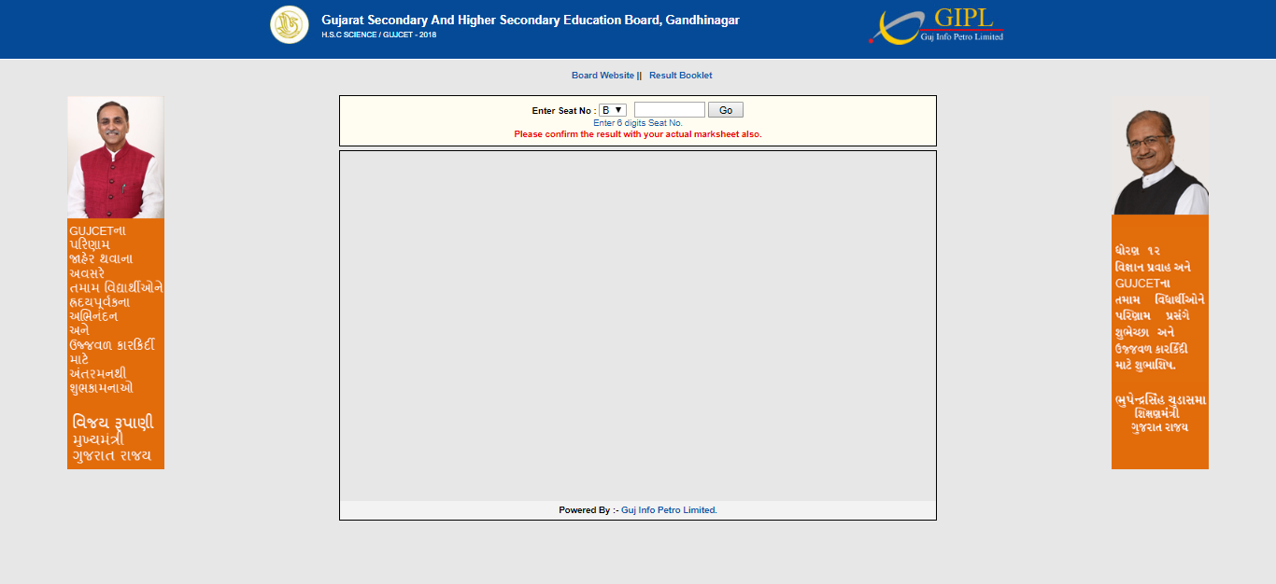Click the 'Enter Seat No :' label
The height and width of the screenshot is (584, 1276).
[x=563, y=111]
